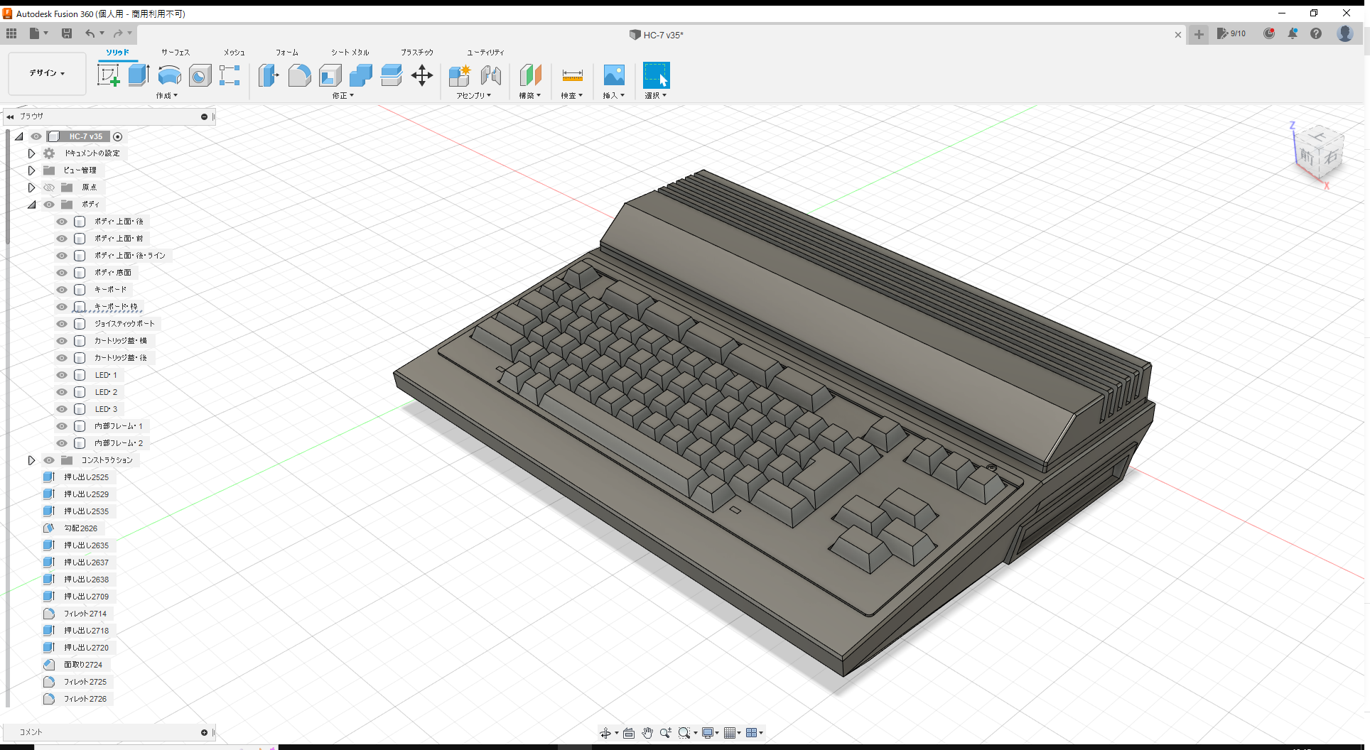The image size is (1370, 750).
Task: Select the 押し出し2525 timeline feature
Action: coord(85,477)
